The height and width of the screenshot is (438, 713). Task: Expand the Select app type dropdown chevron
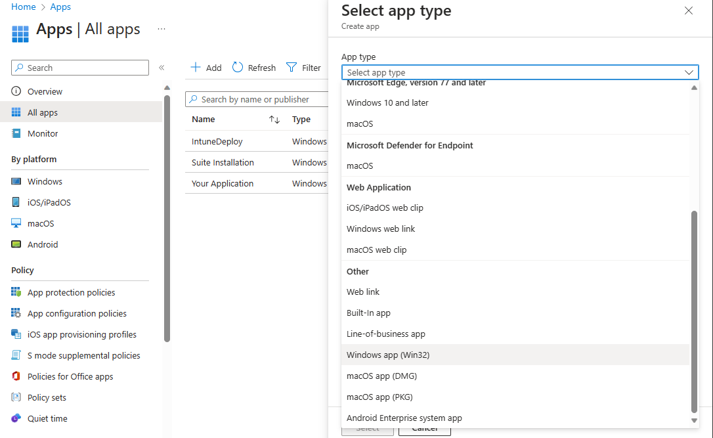(x=689, y=72)
